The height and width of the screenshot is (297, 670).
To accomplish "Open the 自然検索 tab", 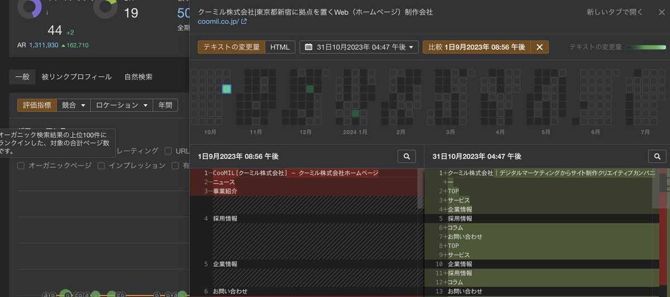I will [138, 77].
